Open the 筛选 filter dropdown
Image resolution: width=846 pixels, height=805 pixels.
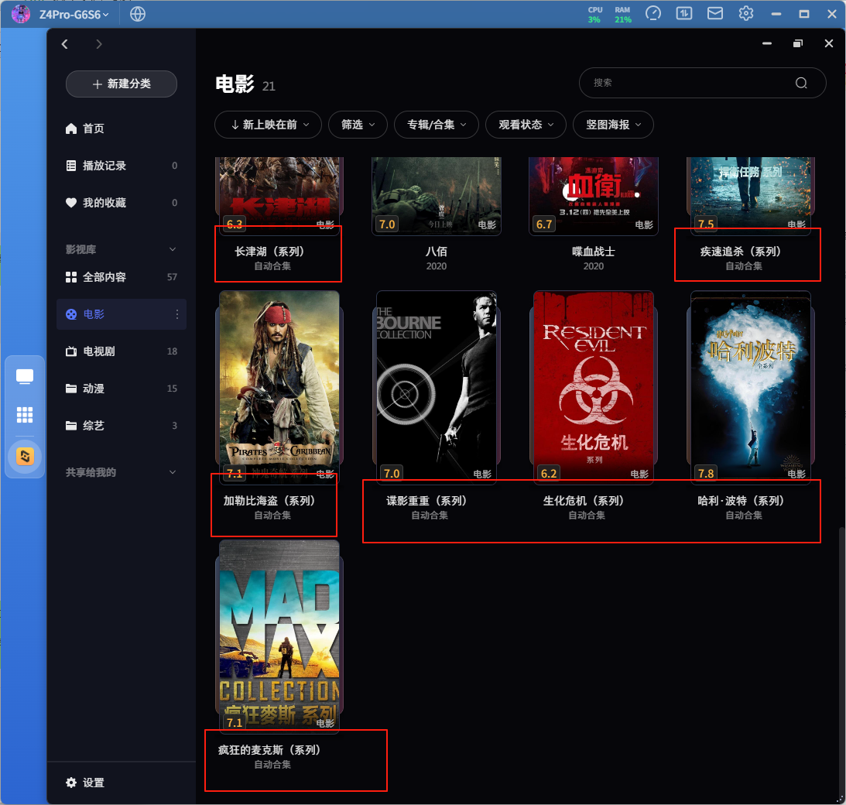click(x=358, y=125)
